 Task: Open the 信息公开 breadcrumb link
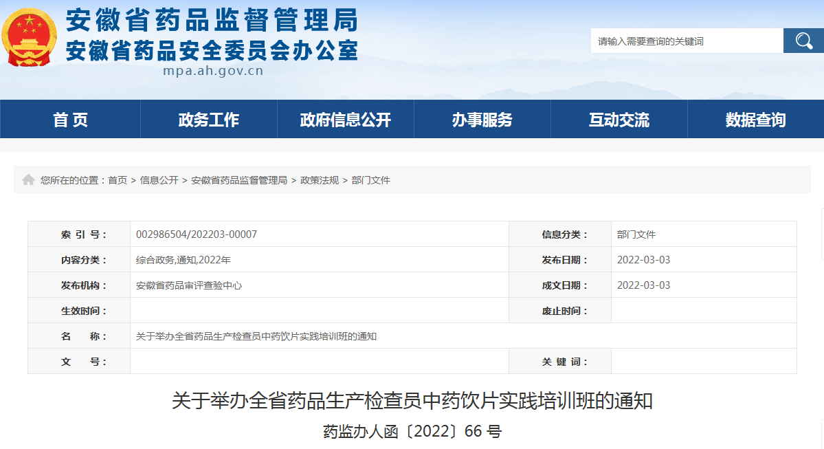click(159, 180)
